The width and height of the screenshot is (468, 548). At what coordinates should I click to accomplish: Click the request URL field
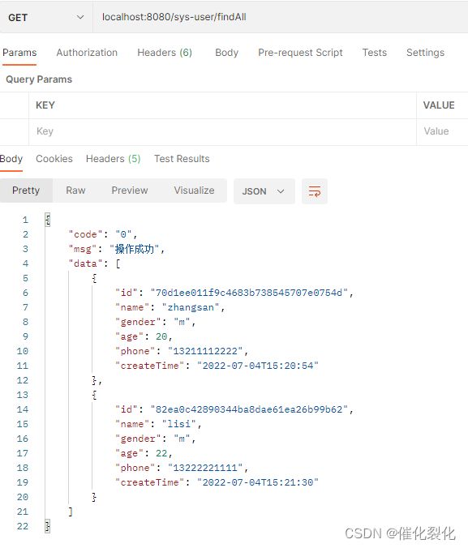[280, 17]
